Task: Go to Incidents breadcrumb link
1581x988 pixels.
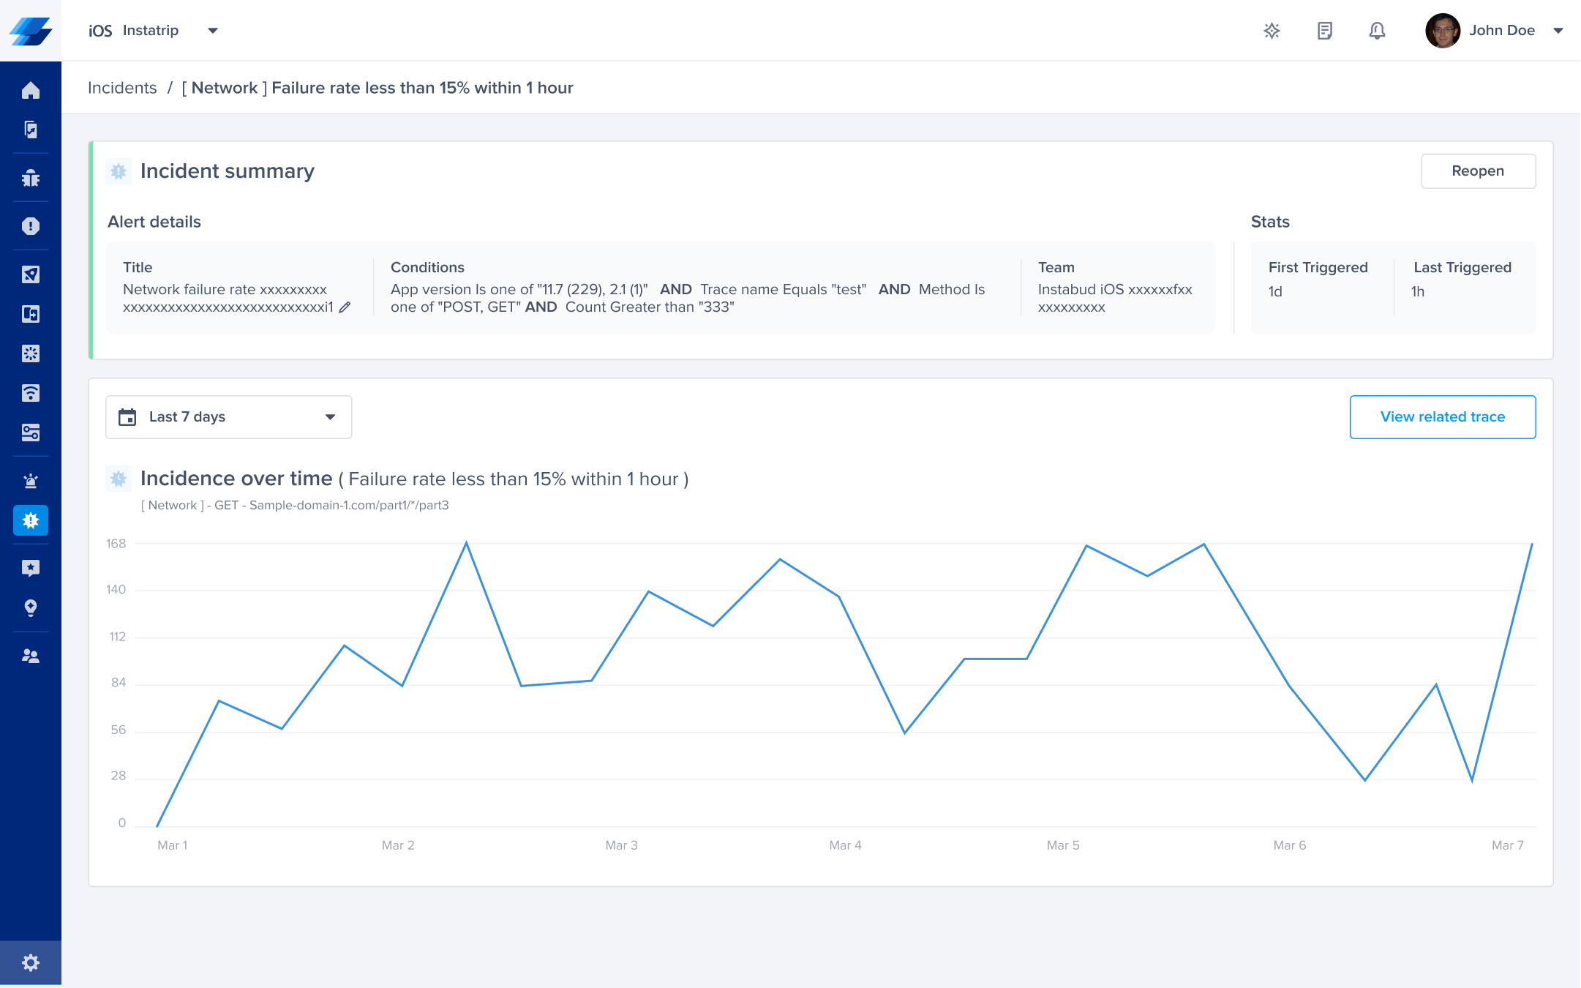Action: pos(122,88)
